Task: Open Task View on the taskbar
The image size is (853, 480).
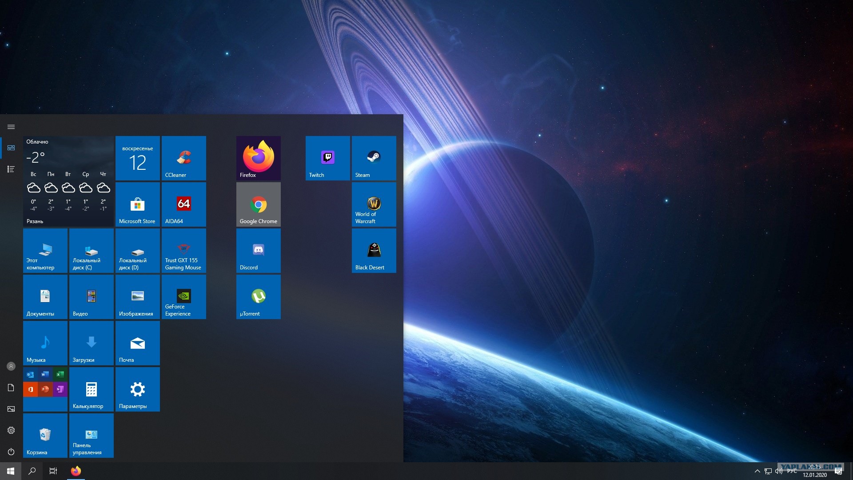Action: click(53, 471)
